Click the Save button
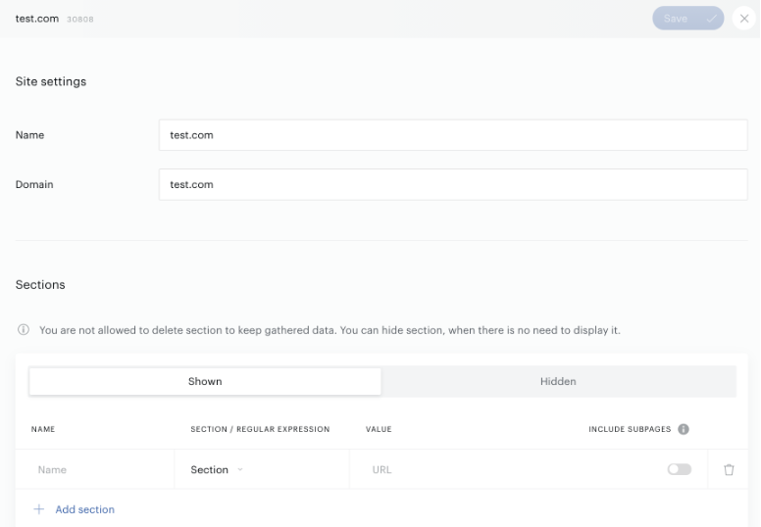This screenshot has width=761, height=527. pos(687,19)
